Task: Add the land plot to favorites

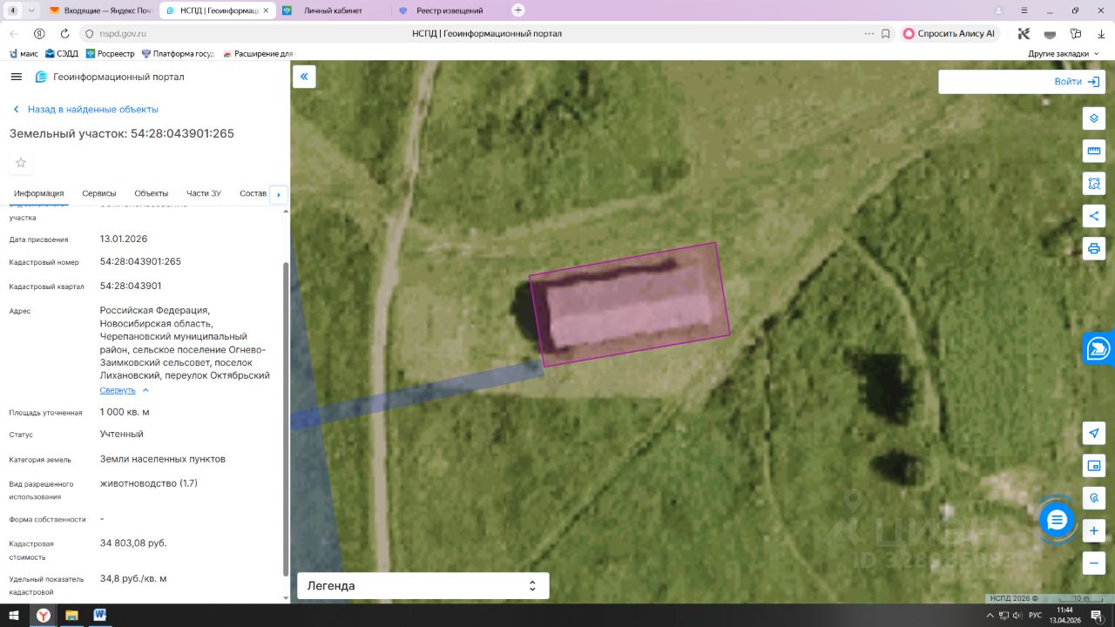Action: coord(21,163)
